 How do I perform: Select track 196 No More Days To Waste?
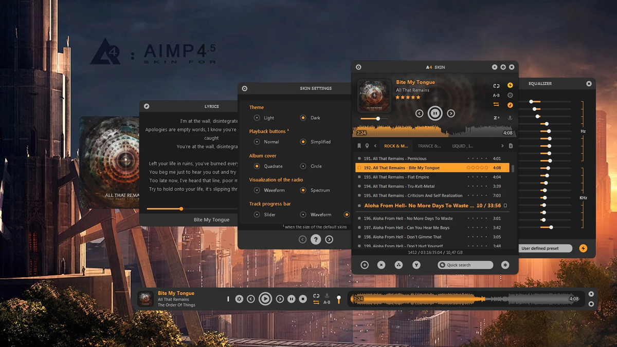click(433, 219)
